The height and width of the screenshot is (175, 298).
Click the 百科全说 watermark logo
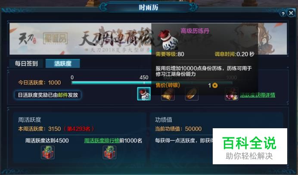tap(250, 146)
